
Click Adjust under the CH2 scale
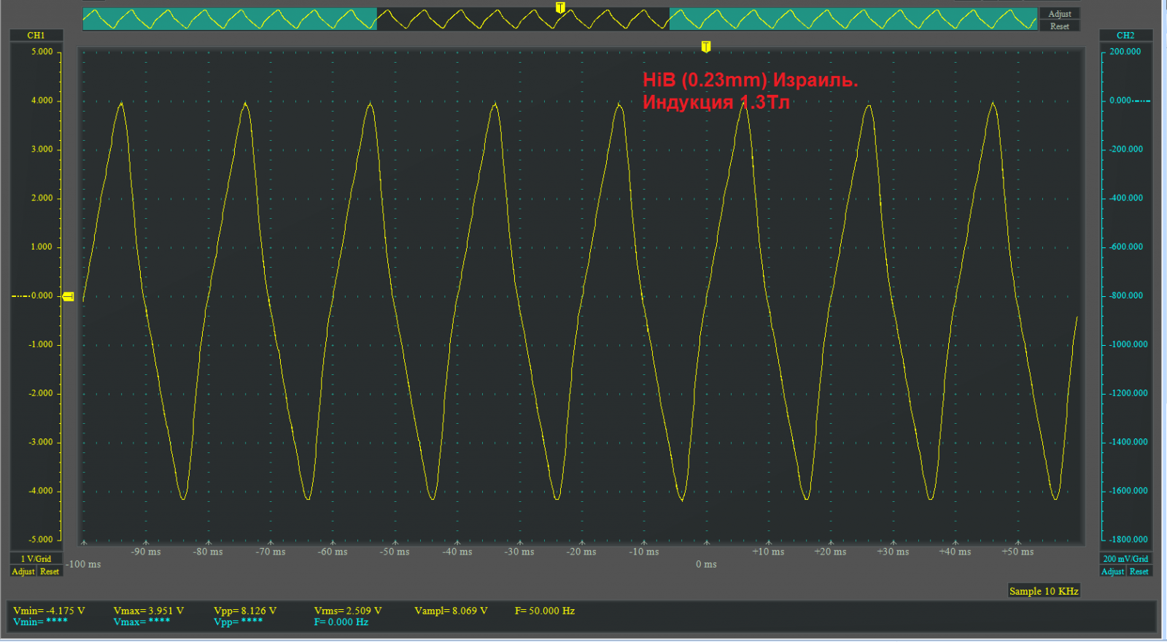click(x=1113, y=571)
